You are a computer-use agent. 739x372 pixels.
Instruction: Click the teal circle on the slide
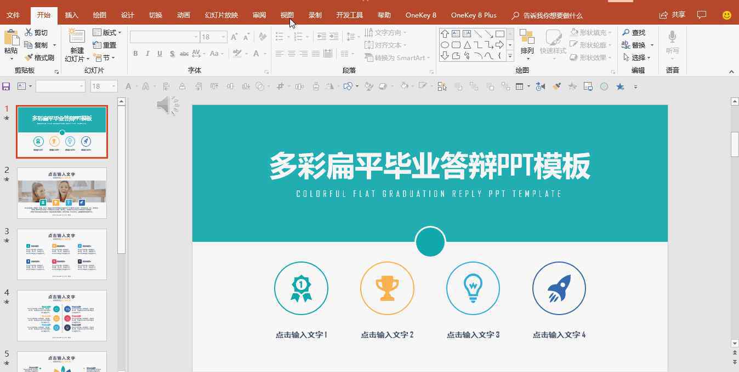point(430,242)
